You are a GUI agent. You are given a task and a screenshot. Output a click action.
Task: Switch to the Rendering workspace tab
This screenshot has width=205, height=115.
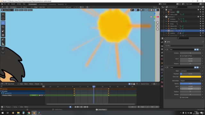pyautogui.click(x=61, y=4)
